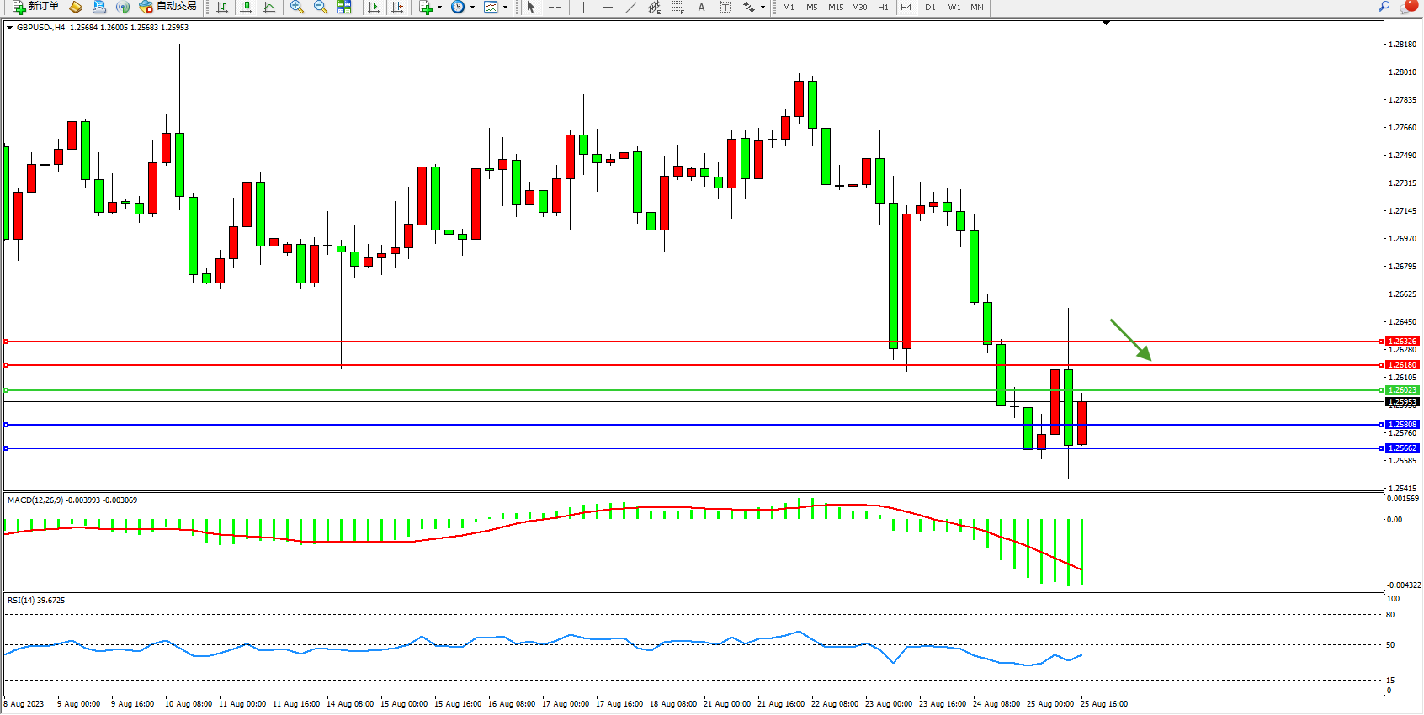Switch timeframe to D1
Screen dimensions: 1424x715
point(930,7)
